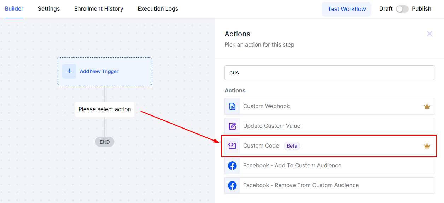This screenshot has width=444, height=203.
Task: Close the Actions panel
Action: (x=430, y=34)
